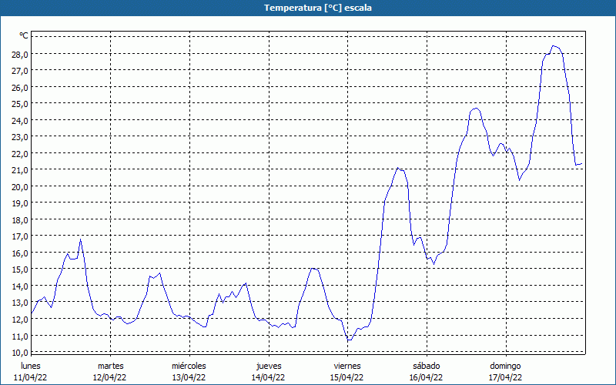616x385 pixels.
Task: Click the 20,0 y-axis label
Action: click(21, 186)
